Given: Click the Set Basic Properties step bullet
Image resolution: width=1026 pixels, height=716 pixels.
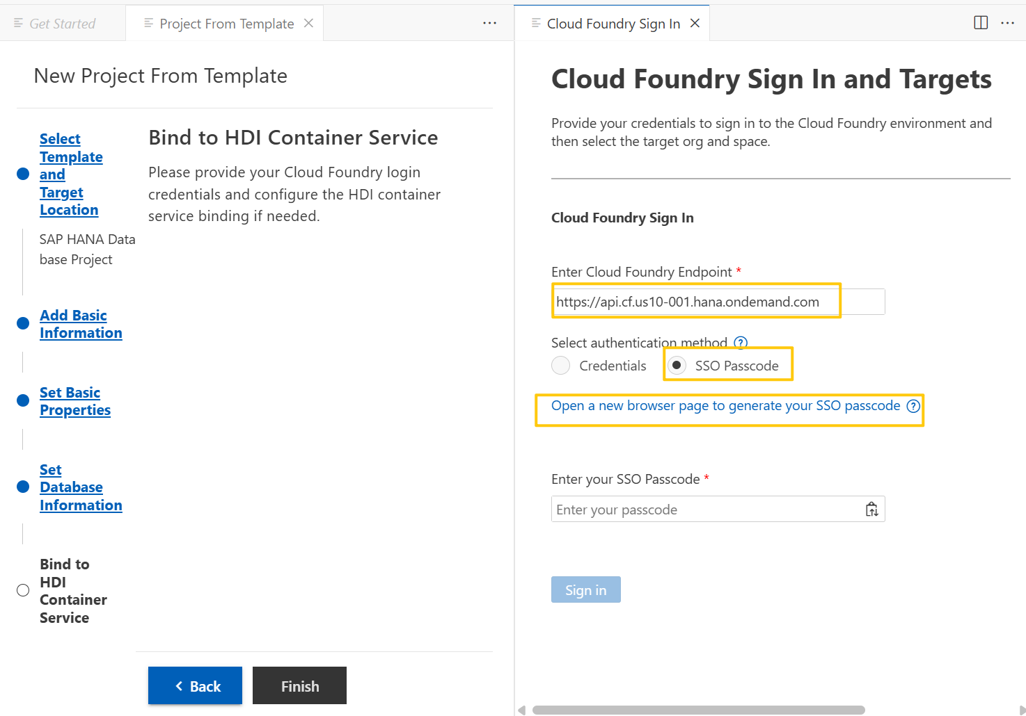Looking at the screenshot, I should [23, 400].
